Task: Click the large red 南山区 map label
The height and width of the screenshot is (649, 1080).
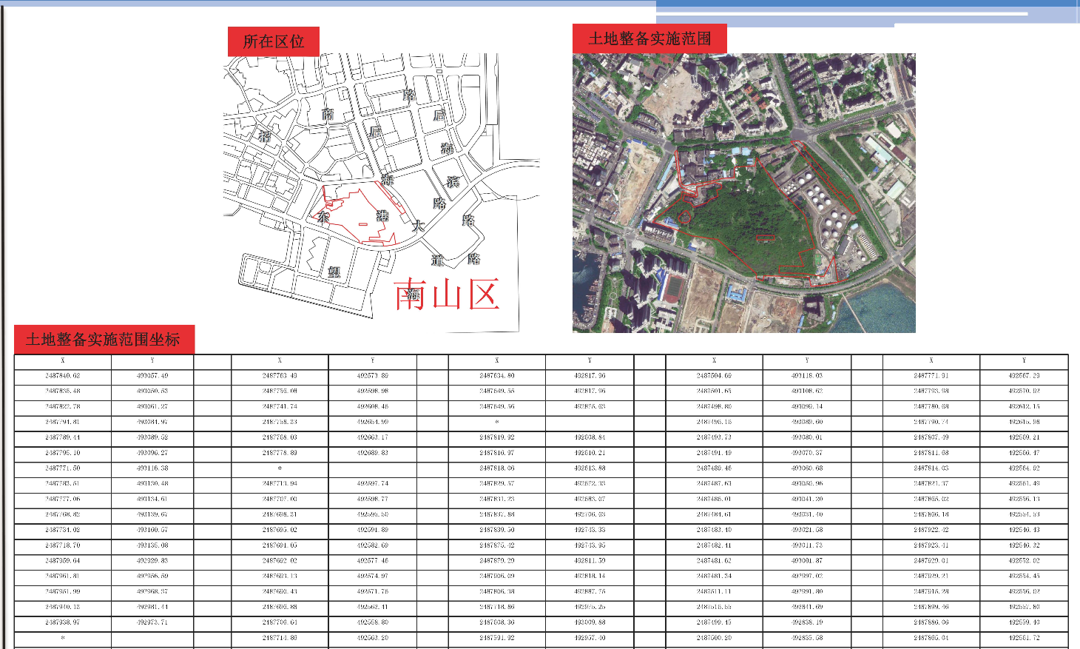Action: (x=447, y=295)
